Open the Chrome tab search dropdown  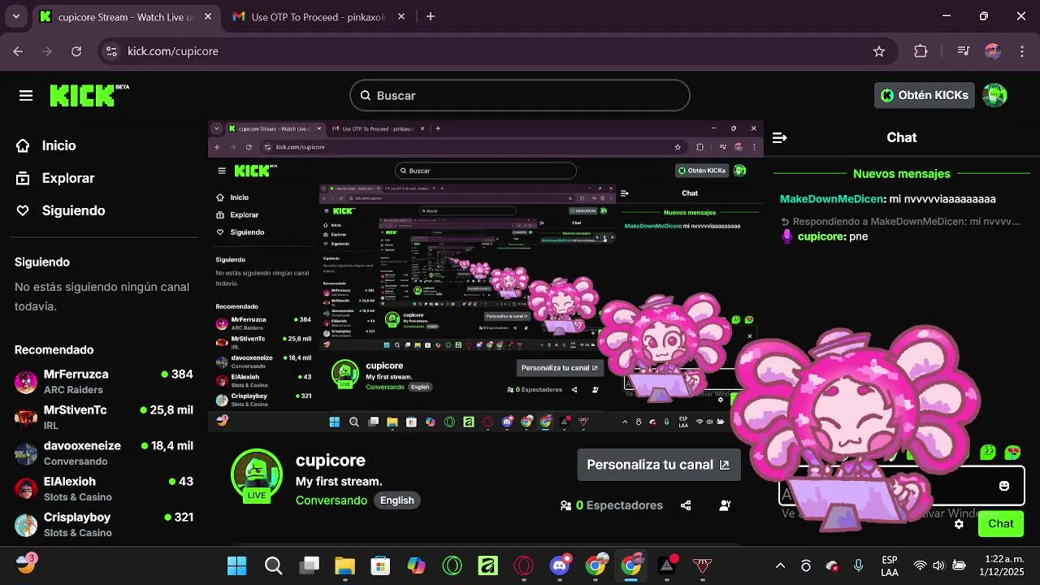click(x=16, y=16)
